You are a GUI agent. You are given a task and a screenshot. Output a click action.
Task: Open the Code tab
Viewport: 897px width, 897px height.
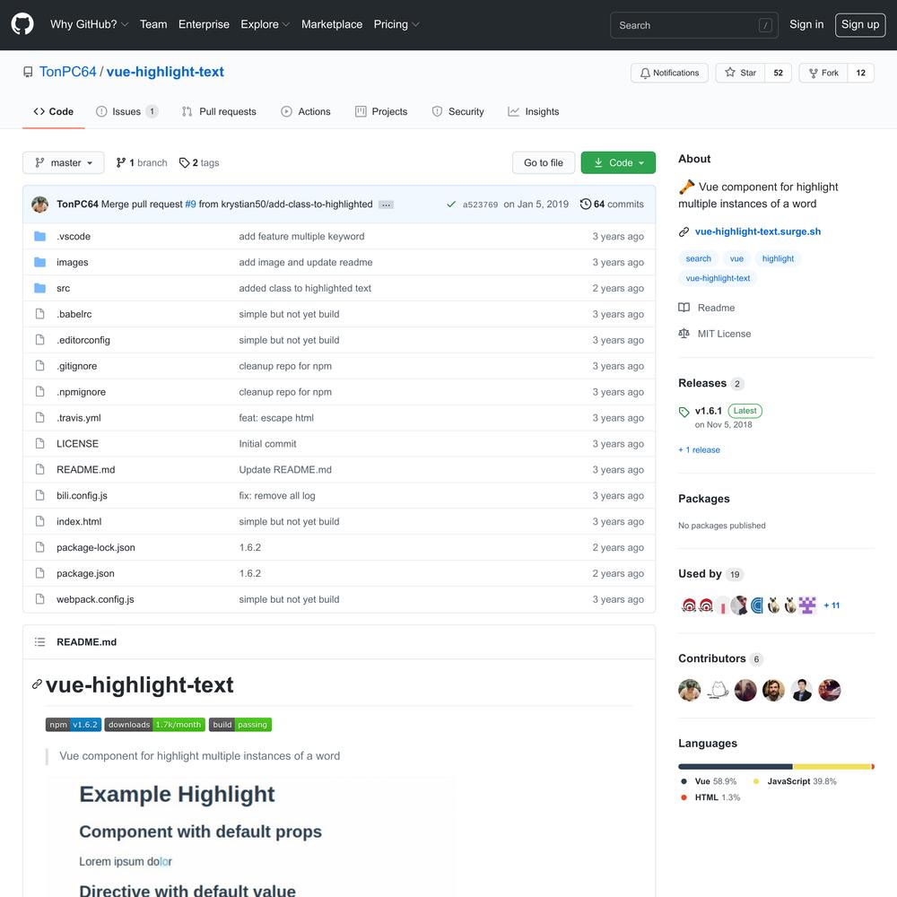point(54,111)
